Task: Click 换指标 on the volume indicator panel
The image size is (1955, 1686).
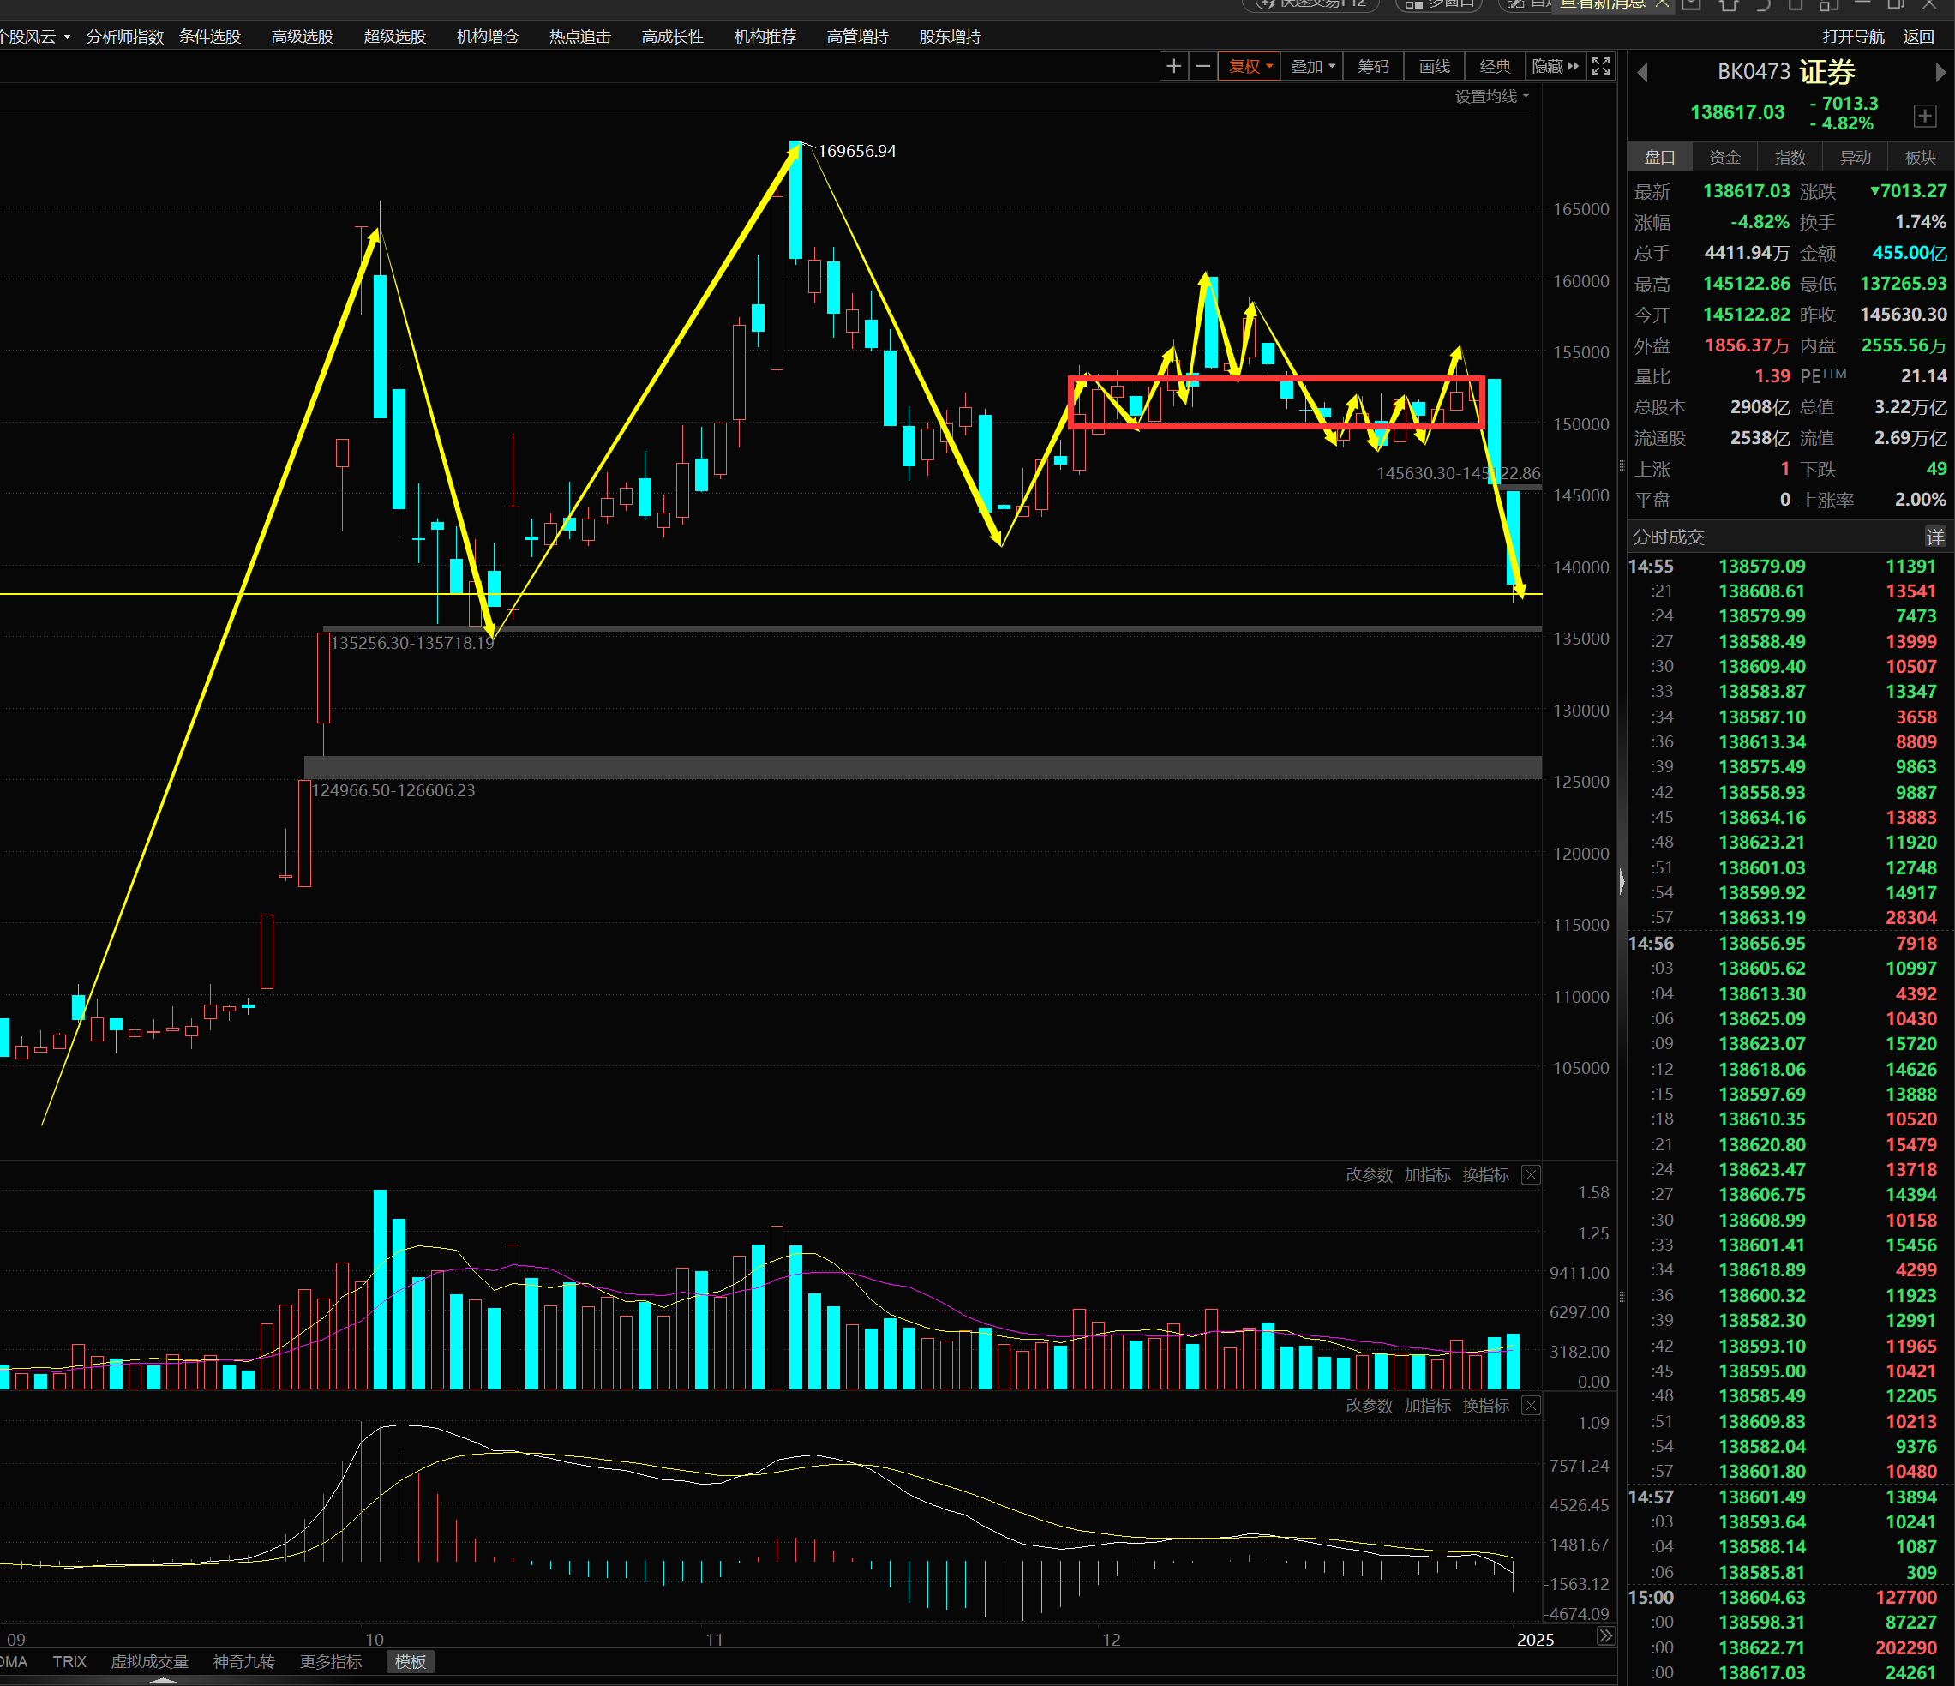Action: 1485,1174
